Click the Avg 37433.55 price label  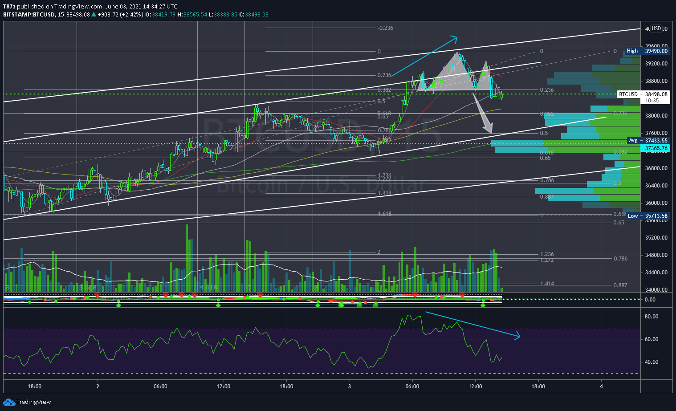point(648,140)
